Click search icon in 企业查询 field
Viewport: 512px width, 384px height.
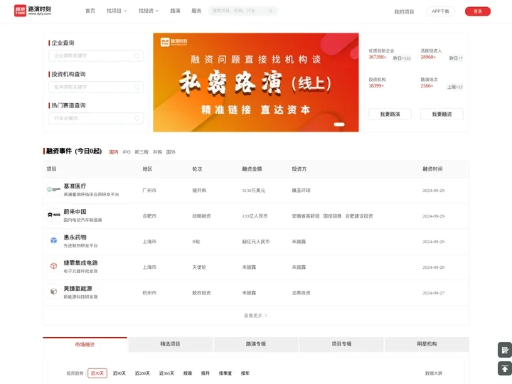pyautogui.click(x=137, y=56)
